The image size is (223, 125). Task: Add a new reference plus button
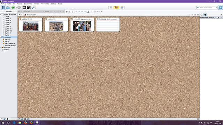point(218,17)
